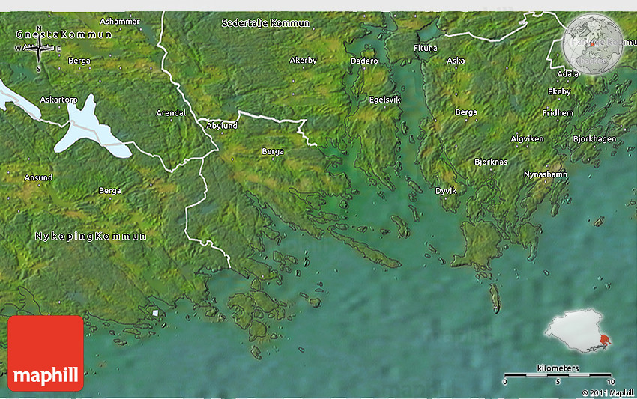Click the Fituna place label
Screen dimensions: 637x399
point(425,48)
